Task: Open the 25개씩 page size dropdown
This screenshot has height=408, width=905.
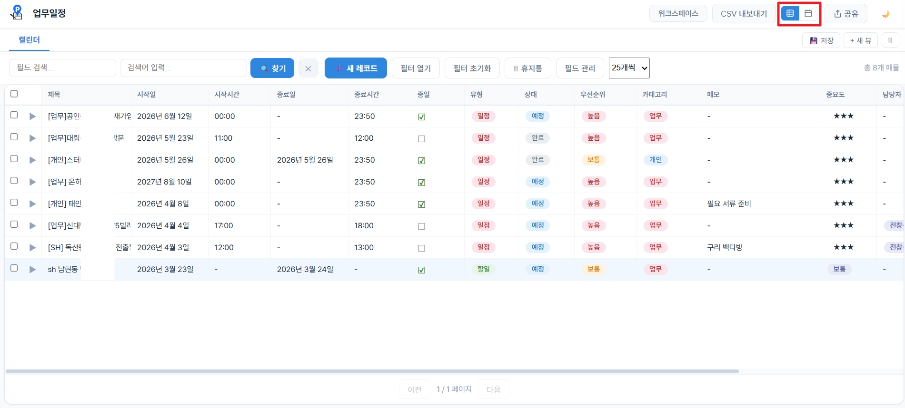Action: click(629, 68)
